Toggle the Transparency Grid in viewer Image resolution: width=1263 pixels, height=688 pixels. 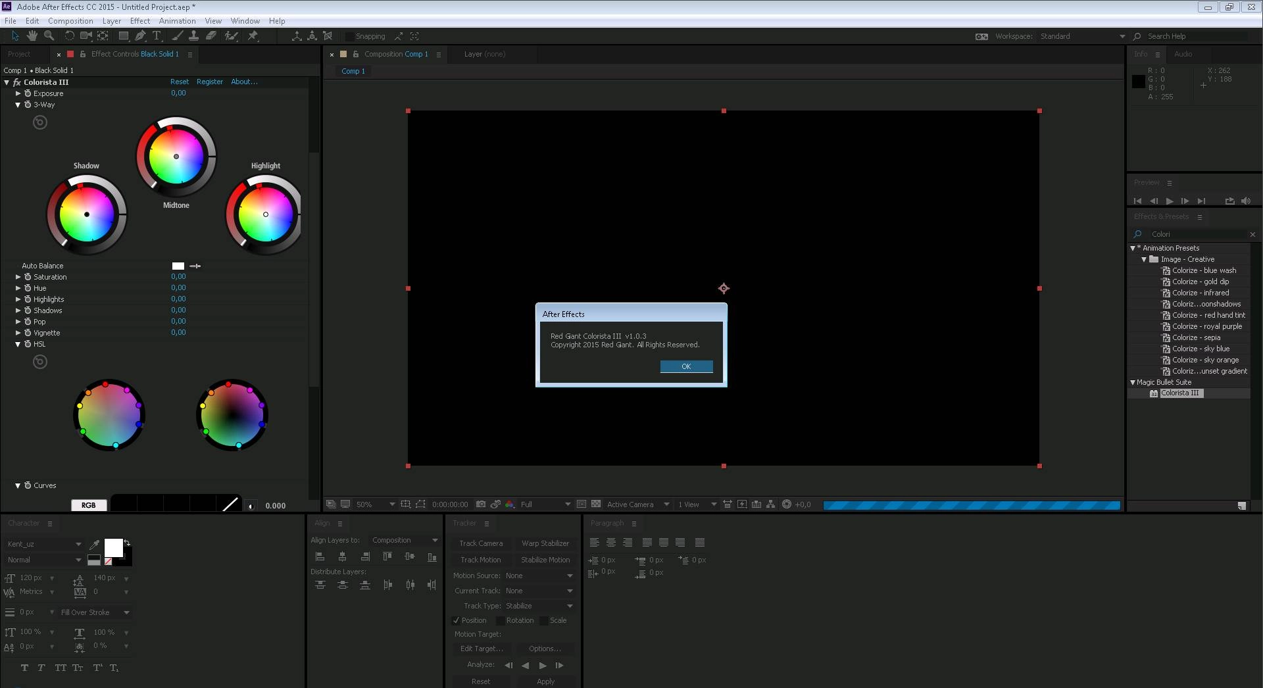[596, 504]
